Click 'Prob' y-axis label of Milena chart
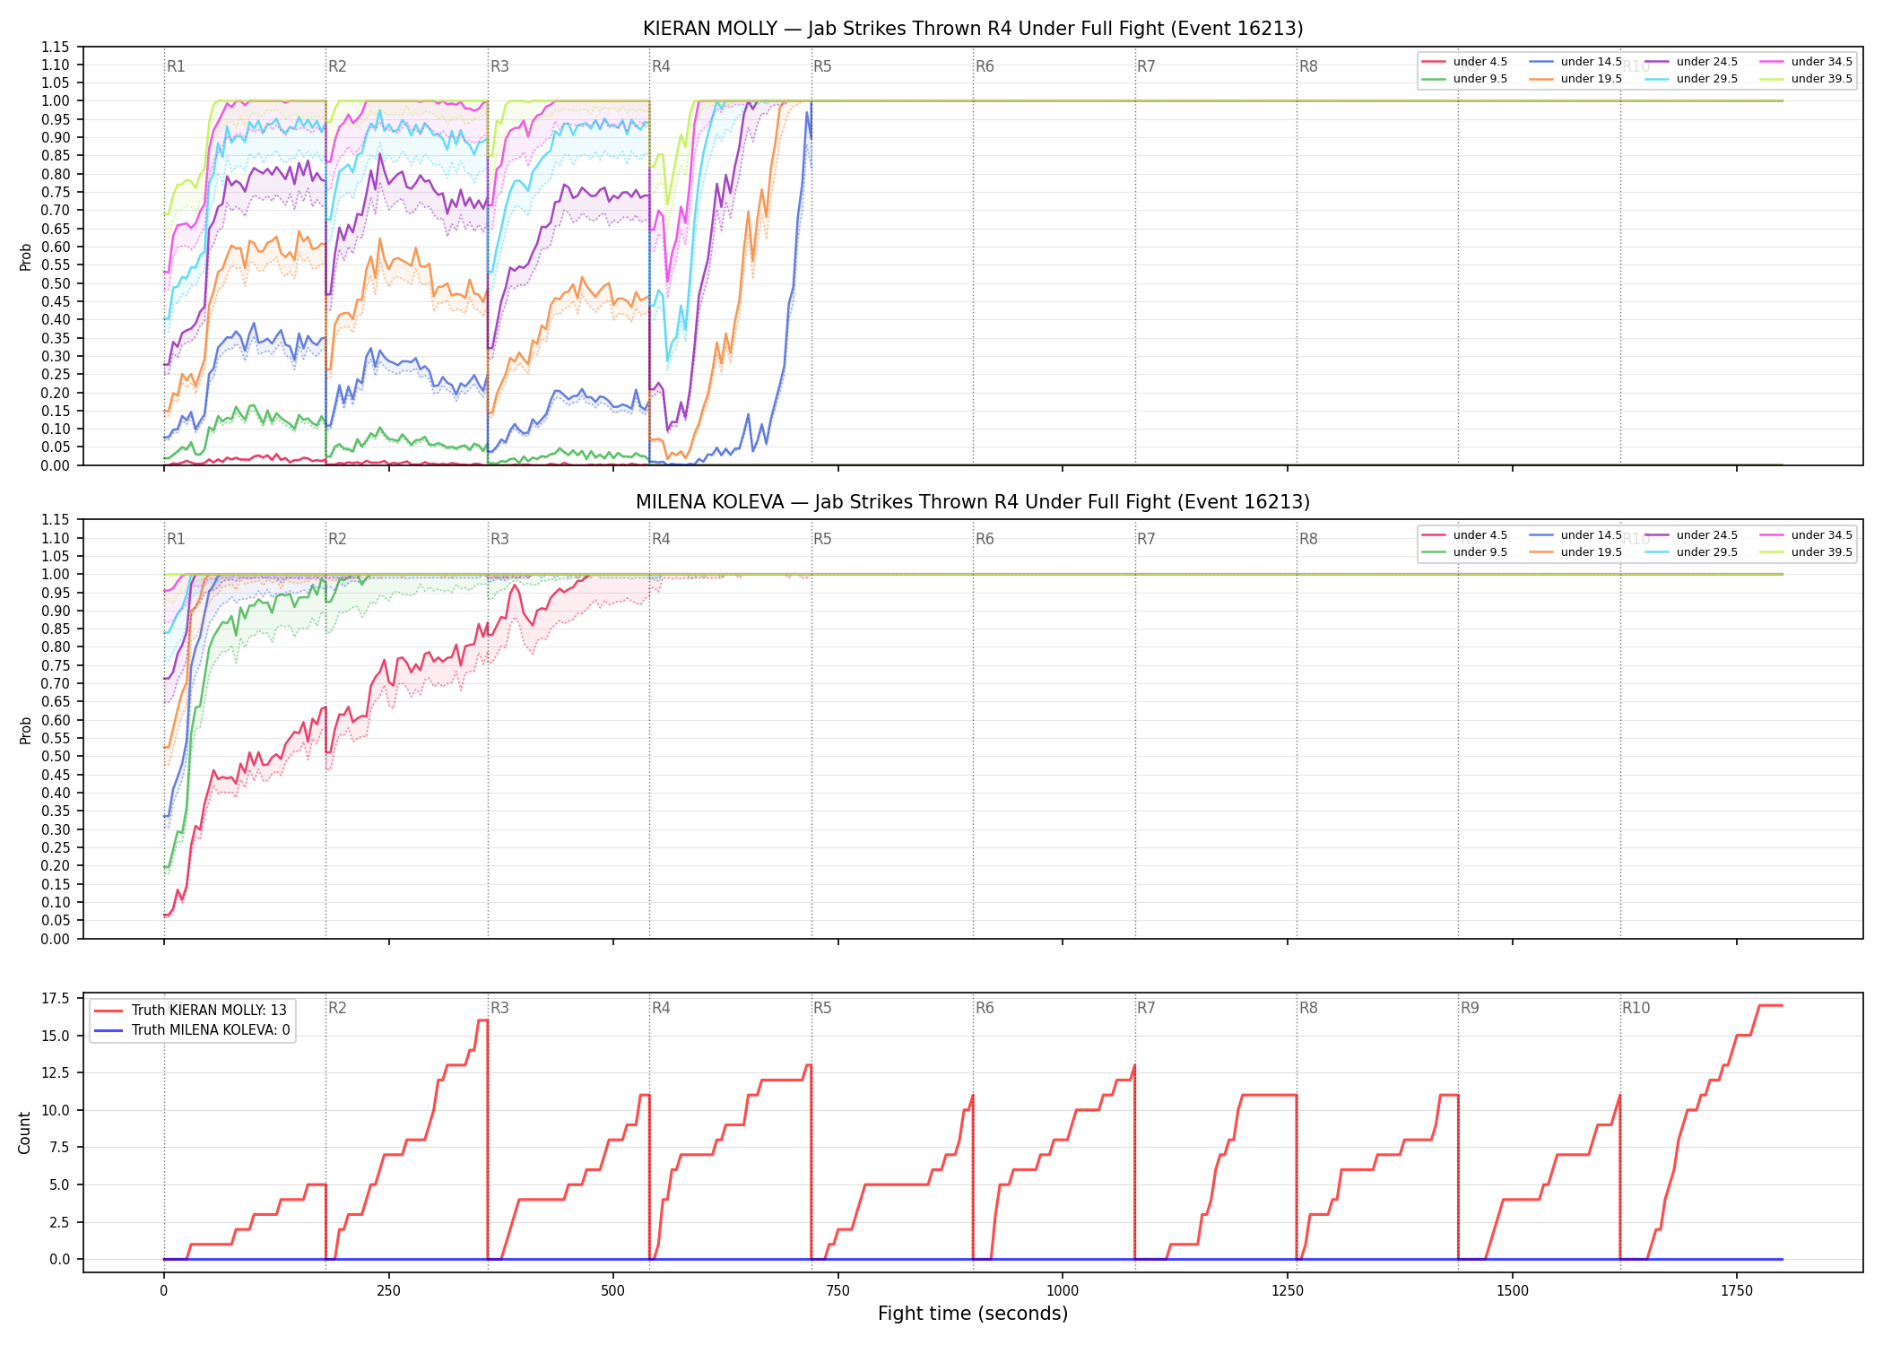This screenshot has height=1345, width=1883. 26,730
